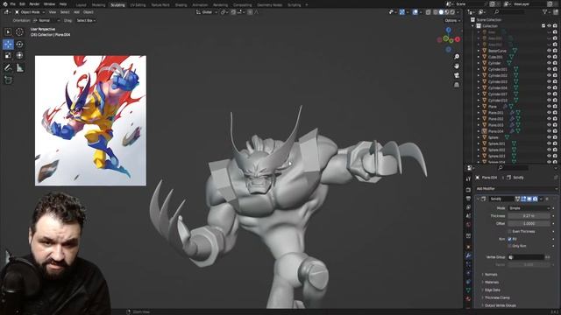Toggle Plane.004 viewport visibility eye

[x=550, y=131]
